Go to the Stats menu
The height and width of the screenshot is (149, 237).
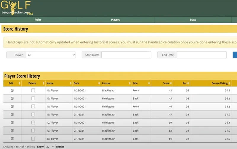tap(193, 20)
